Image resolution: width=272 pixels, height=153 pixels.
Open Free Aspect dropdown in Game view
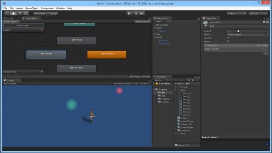pos(19,84)
